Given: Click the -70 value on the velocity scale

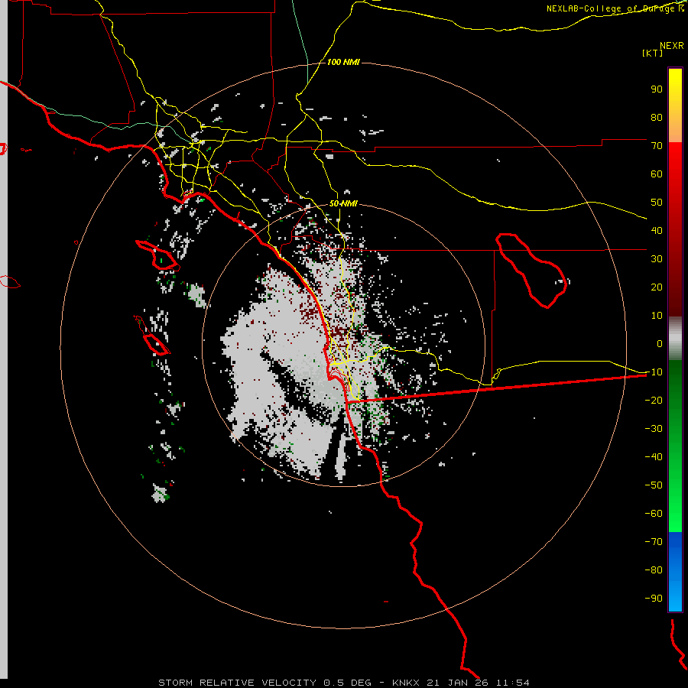Looking at the screenshot, I should pyautogui.click(x=654, y=542).
